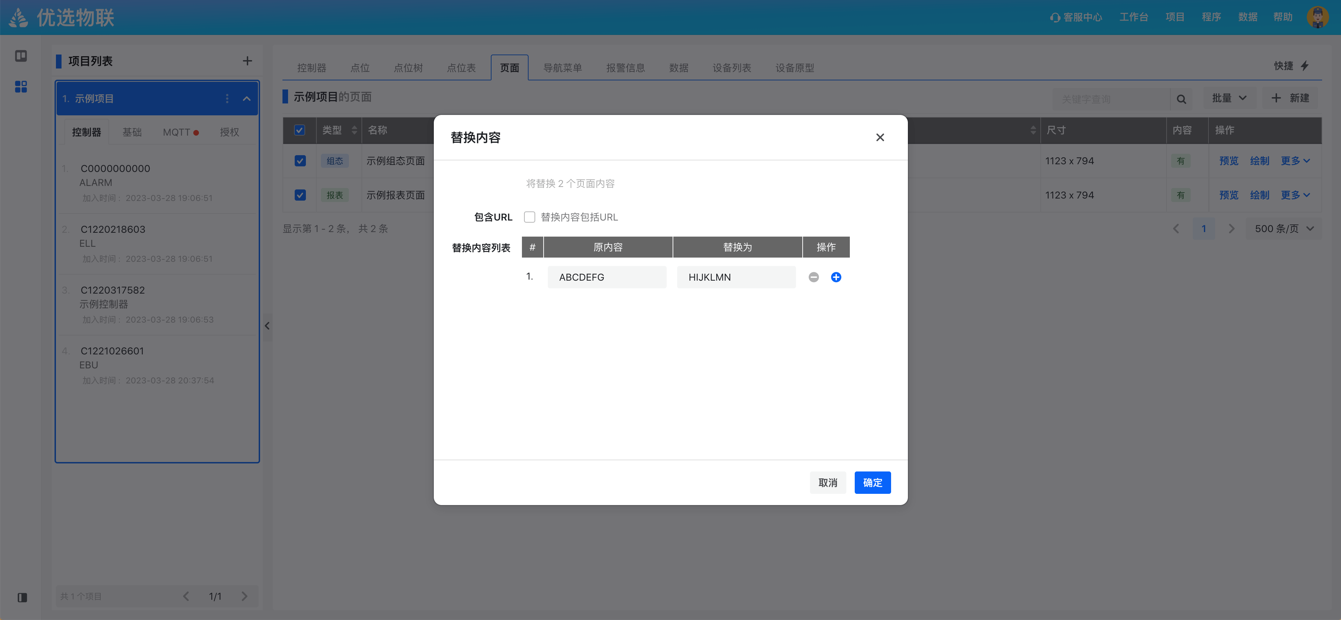Select controller C1221026601 EBU
Viewport: 1341px width, 620px height.
(157, 366)
